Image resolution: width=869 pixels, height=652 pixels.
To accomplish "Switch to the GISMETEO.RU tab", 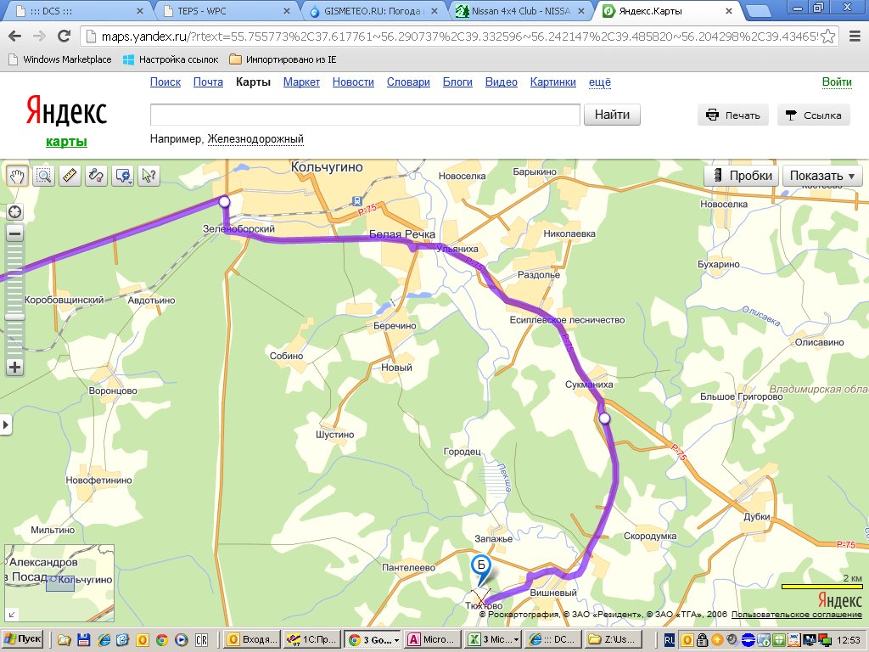I will tap(374, 10).
